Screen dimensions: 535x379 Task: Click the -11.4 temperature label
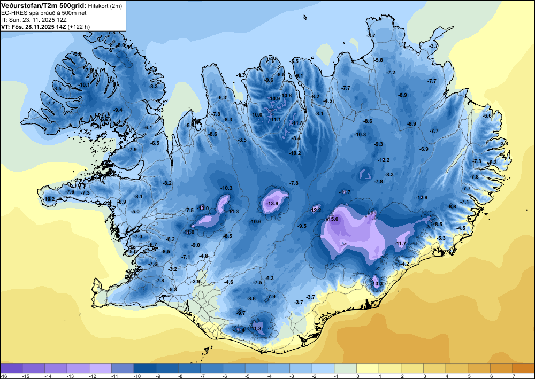pyautogui.click(x=239, y=330)
